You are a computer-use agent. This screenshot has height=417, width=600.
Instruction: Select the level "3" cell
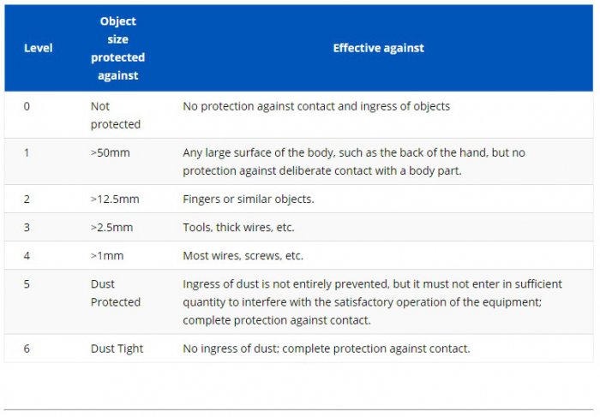coord(27,227)
